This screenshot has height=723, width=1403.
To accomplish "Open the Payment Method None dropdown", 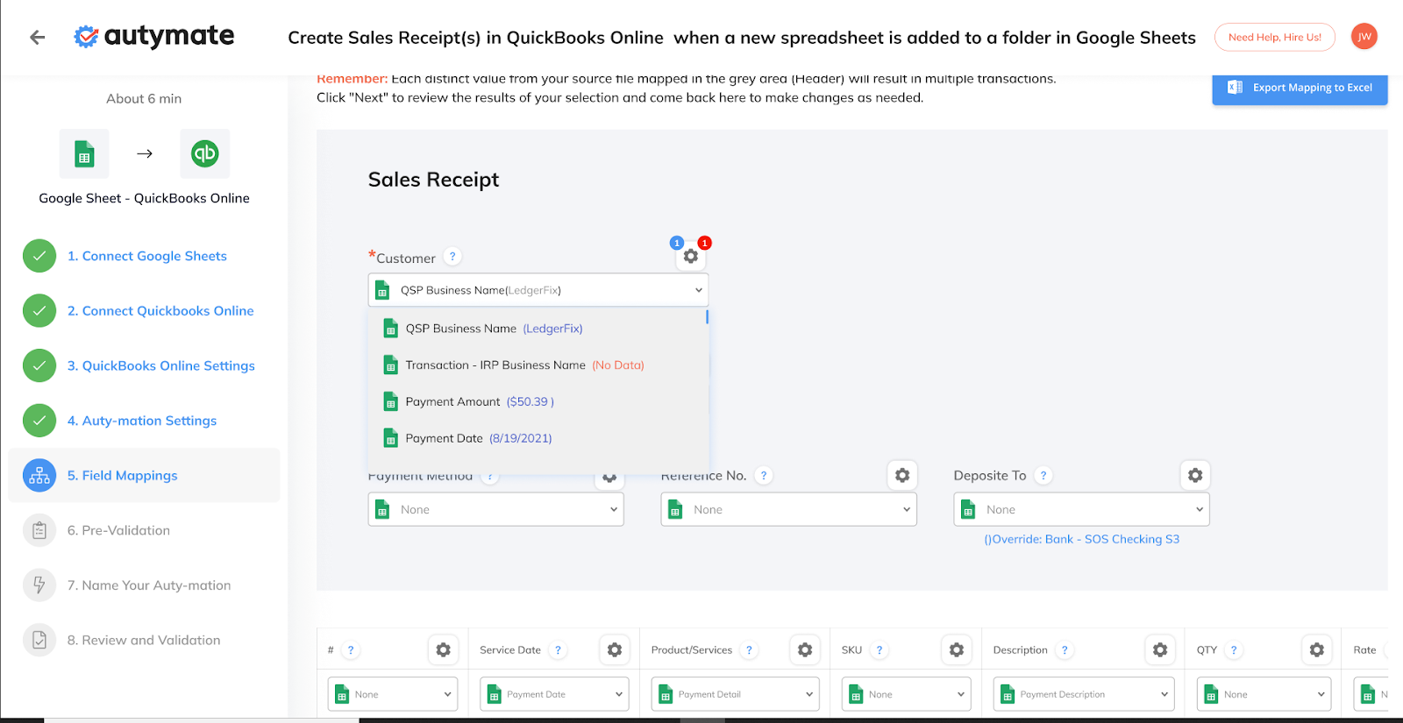I will coord(496,510).
